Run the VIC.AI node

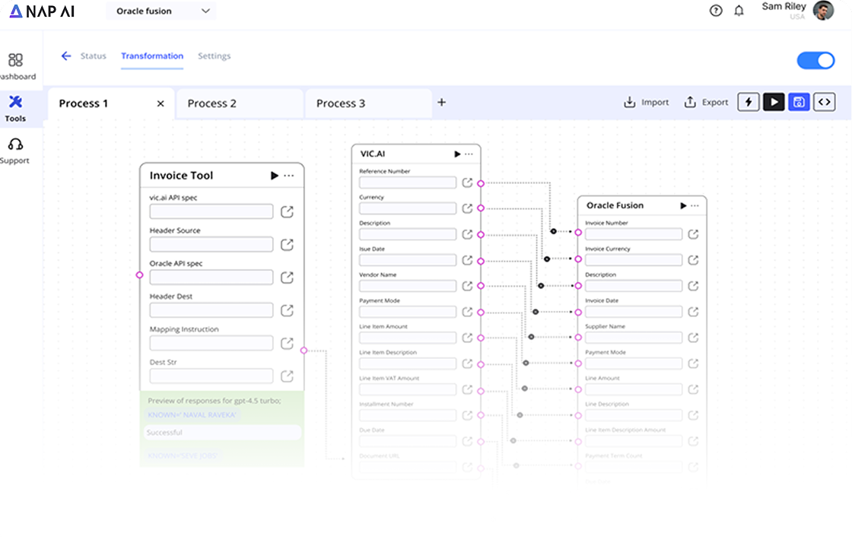tap(457, 154)
